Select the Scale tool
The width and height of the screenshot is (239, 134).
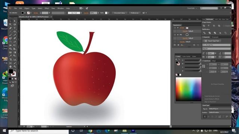click(x=15, y=42)
